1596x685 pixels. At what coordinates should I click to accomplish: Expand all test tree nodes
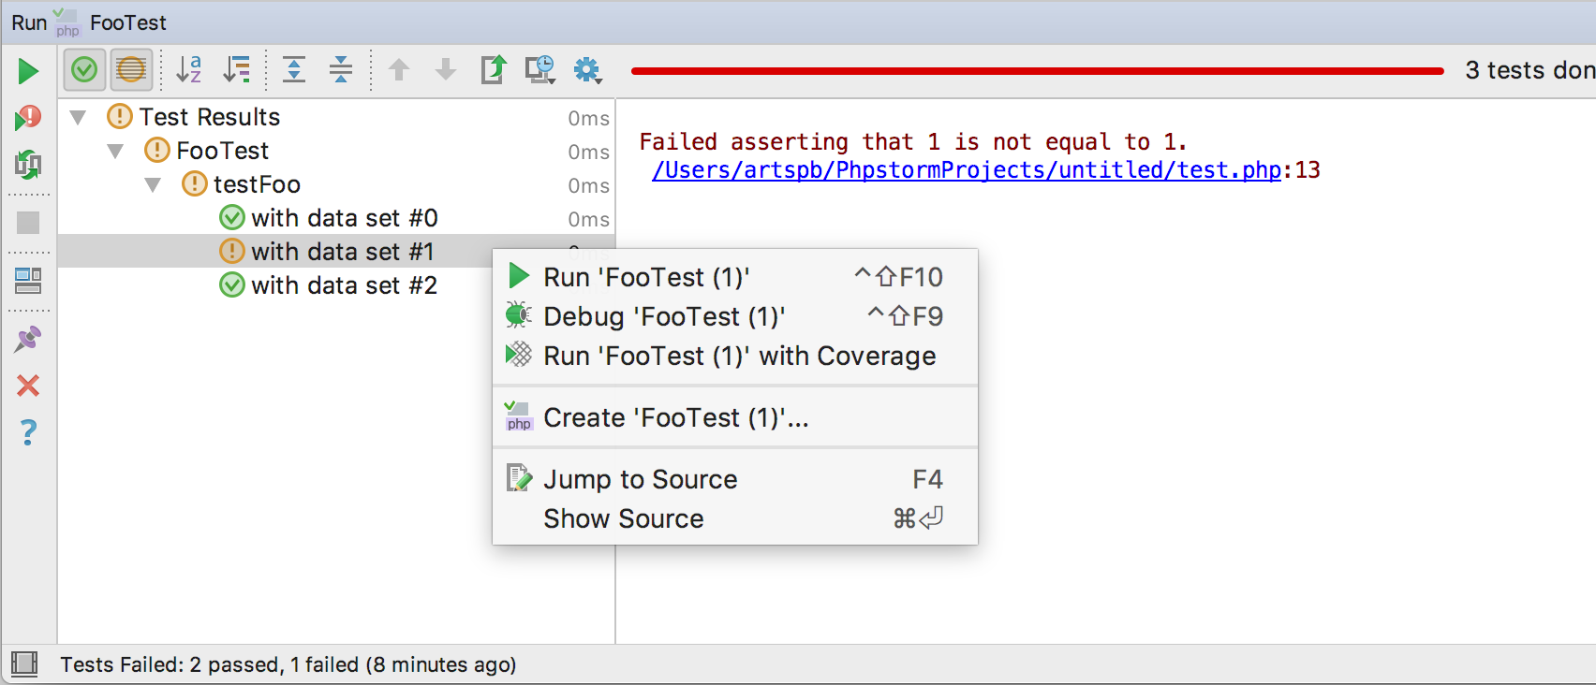(294, 70)
